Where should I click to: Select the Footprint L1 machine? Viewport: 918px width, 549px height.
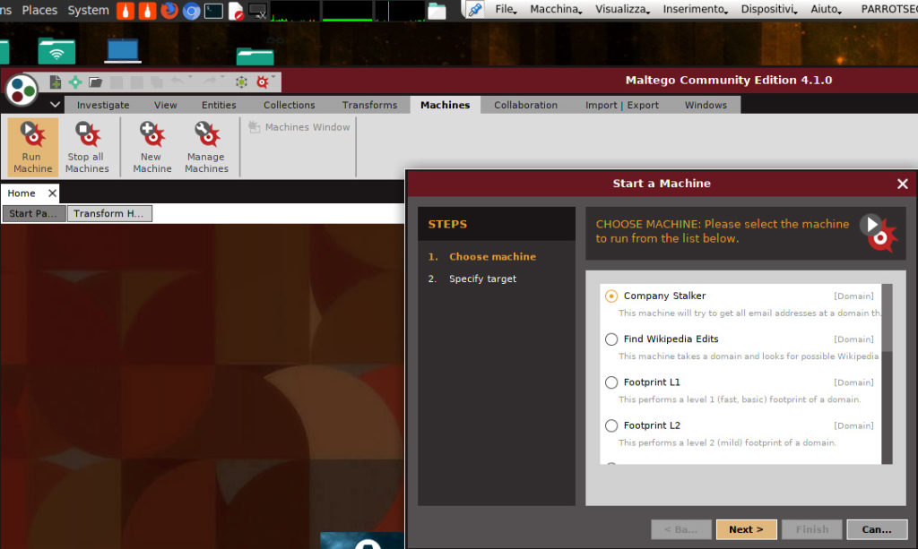(611, 382)
